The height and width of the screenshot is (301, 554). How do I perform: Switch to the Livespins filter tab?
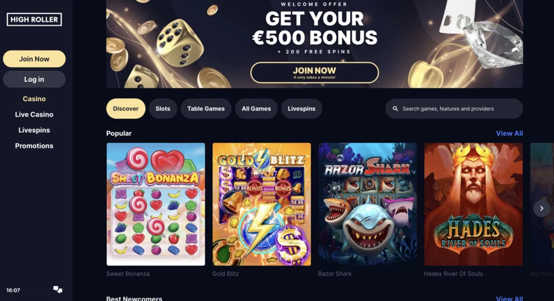point(301,108)
